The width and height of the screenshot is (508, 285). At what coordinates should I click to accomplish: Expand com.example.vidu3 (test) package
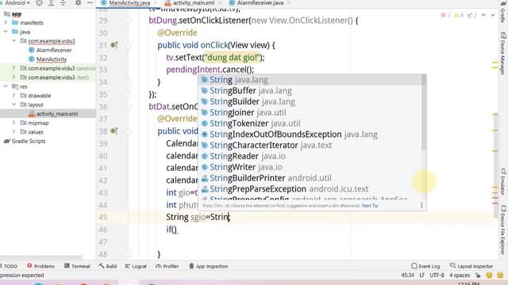(14, 78)
